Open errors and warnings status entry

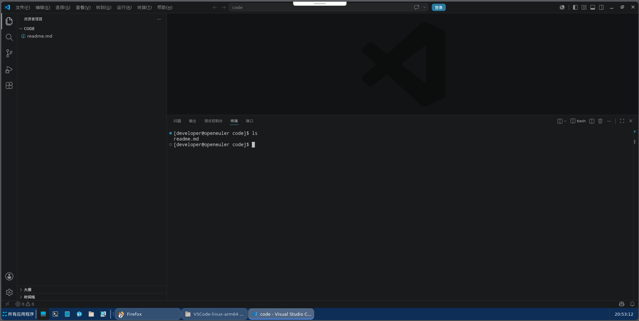coord(25,304)
